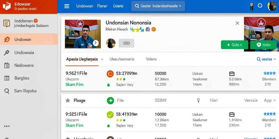
Task: Switch to the Ukeurlasmaris tab
Action: point(122,59)
